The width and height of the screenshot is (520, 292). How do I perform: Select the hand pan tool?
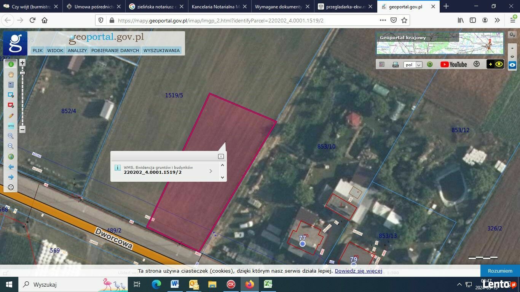[x=11, y=75]
